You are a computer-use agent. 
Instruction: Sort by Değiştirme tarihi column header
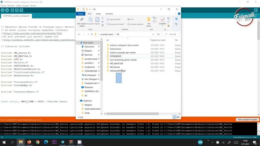click(158, 40)
